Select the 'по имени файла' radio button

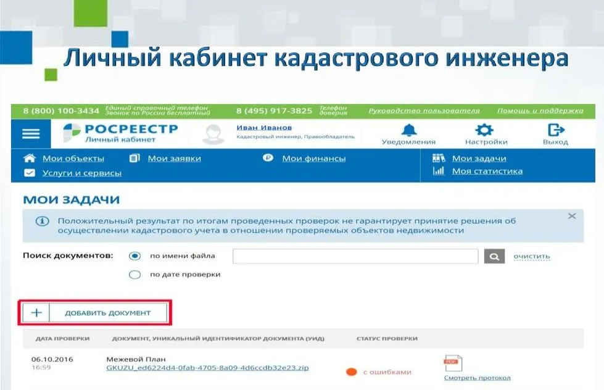click(x=134, y=257)
